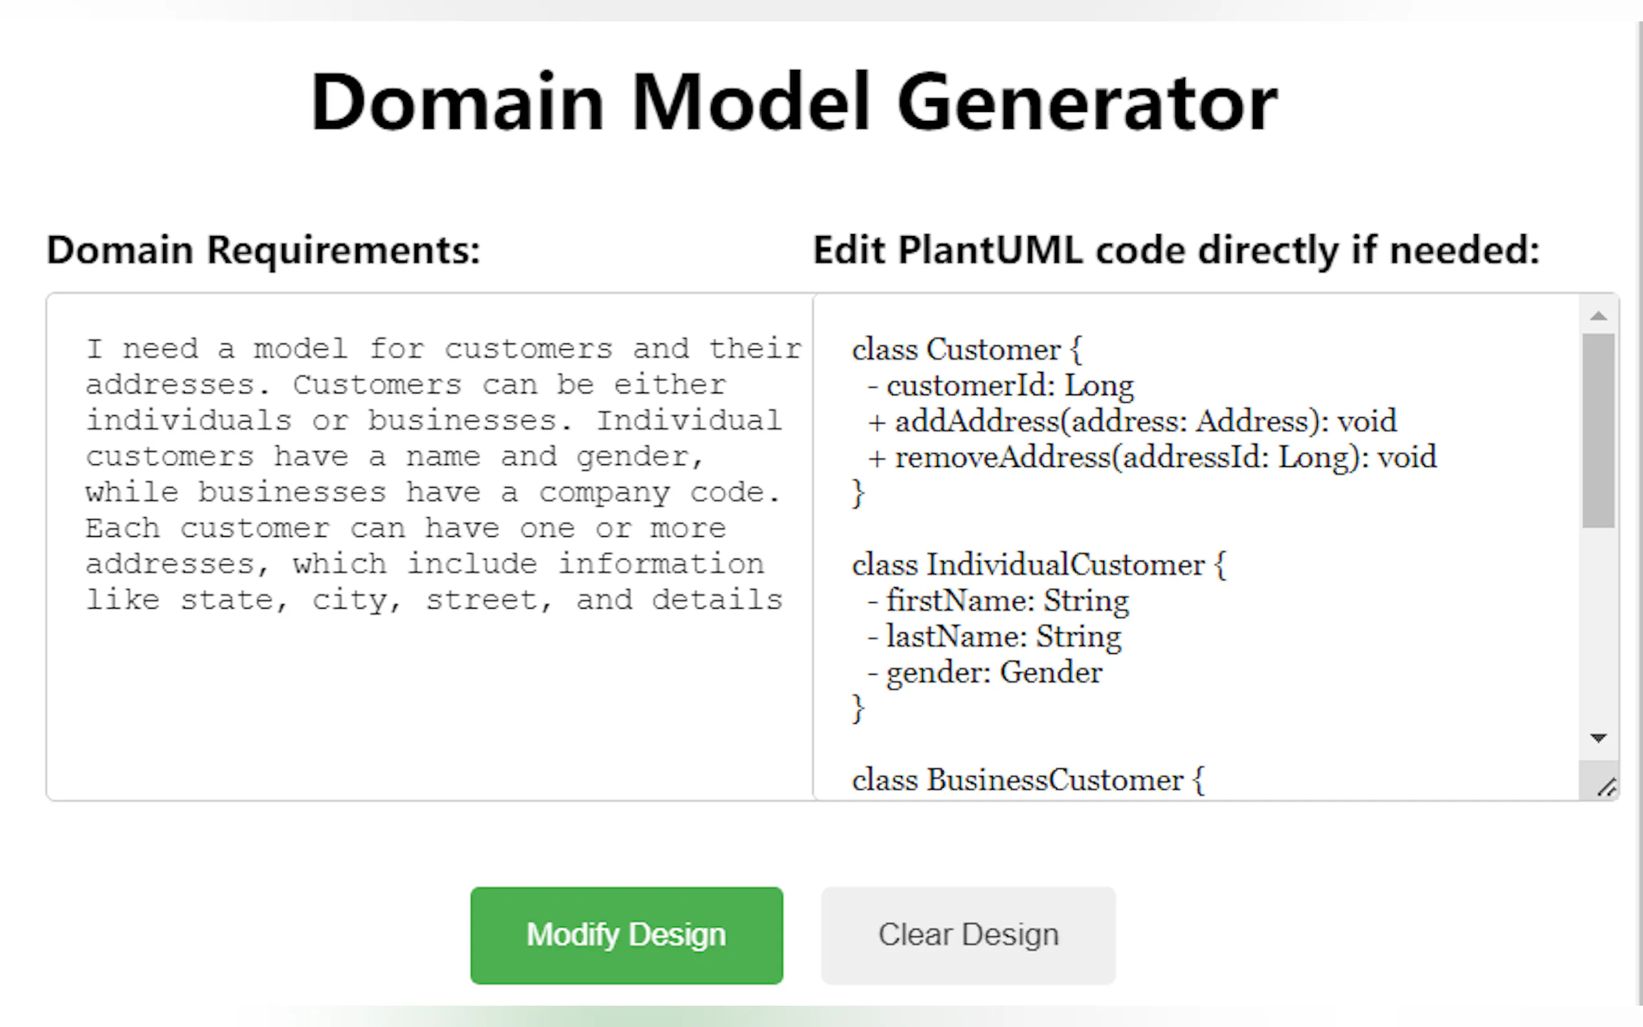Click 'class BusinessCustomer {' line
This screenshot has width=1643, height=1027.
(x=1028, y=779)
